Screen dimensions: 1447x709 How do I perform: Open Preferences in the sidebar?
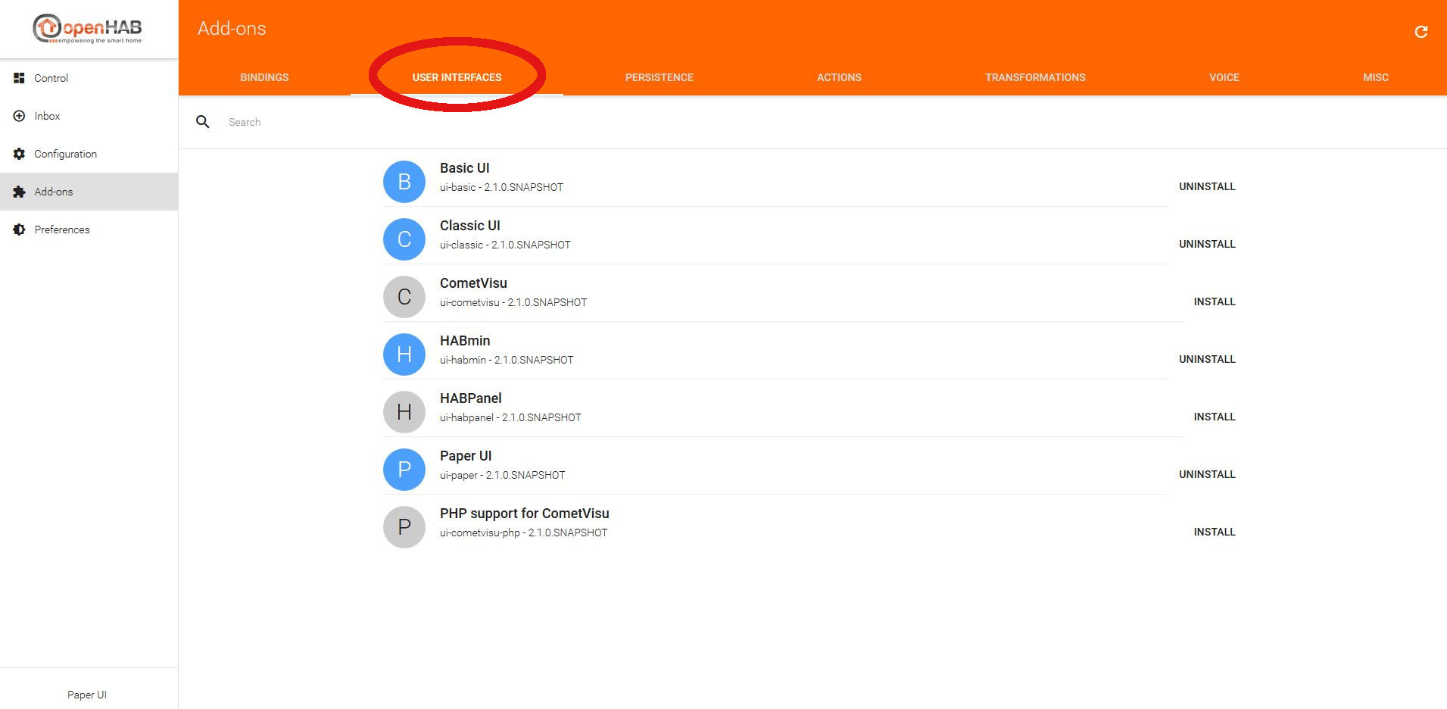pyautogui.click(x=89, y=230)
